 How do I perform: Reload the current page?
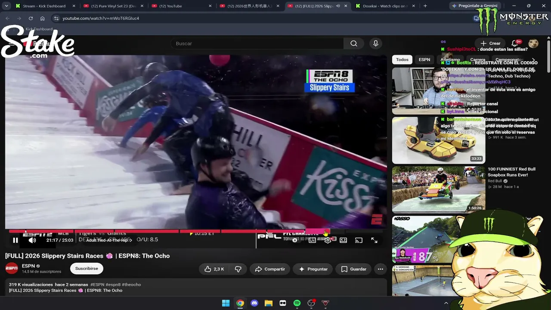point(31,19)
